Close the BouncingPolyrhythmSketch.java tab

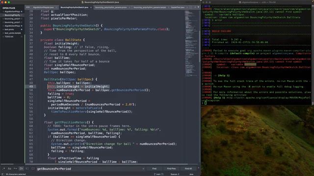[91, 7]
